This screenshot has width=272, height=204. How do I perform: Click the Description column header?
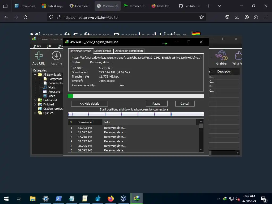228,71
